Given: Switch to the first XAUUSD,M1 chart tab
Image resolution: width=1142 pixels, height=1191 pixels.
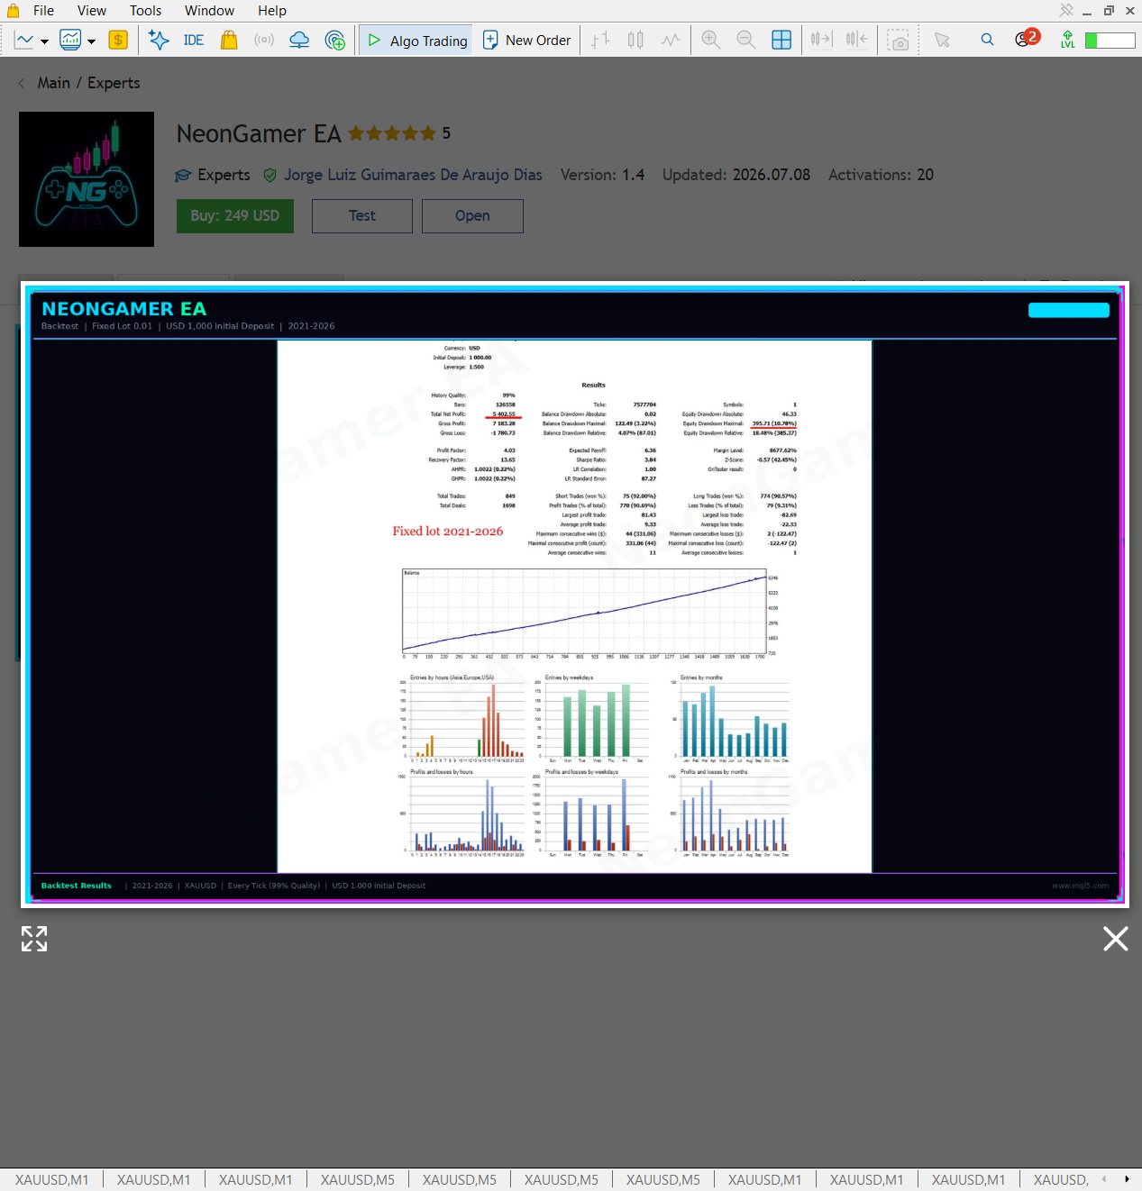Looking at the screenshot, I should coord(52,1179).
